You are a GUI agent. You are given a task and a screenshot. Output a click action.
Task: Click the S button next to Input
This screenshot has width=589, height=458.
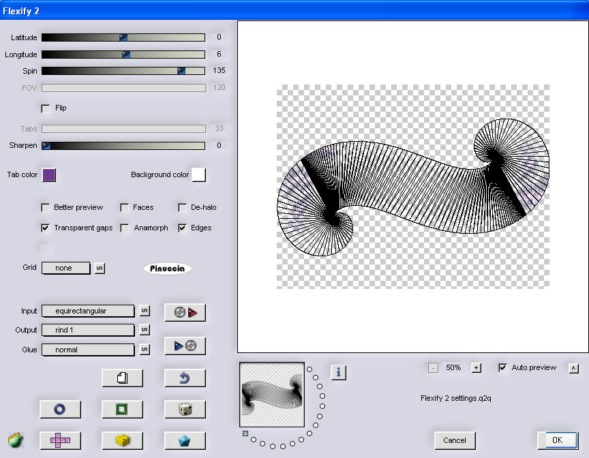click(x=145, y=311)
